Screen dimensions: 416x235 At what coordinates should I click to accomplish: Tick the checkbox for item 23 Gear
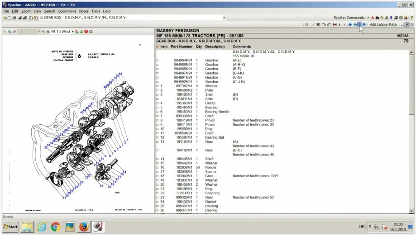point(158,197)
